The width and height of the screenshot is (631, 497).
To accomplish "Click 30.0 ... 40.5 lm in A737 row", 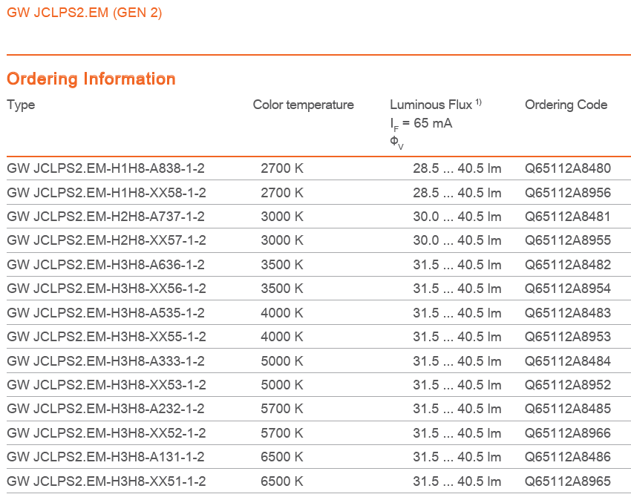I will click(x=457, y=217).
